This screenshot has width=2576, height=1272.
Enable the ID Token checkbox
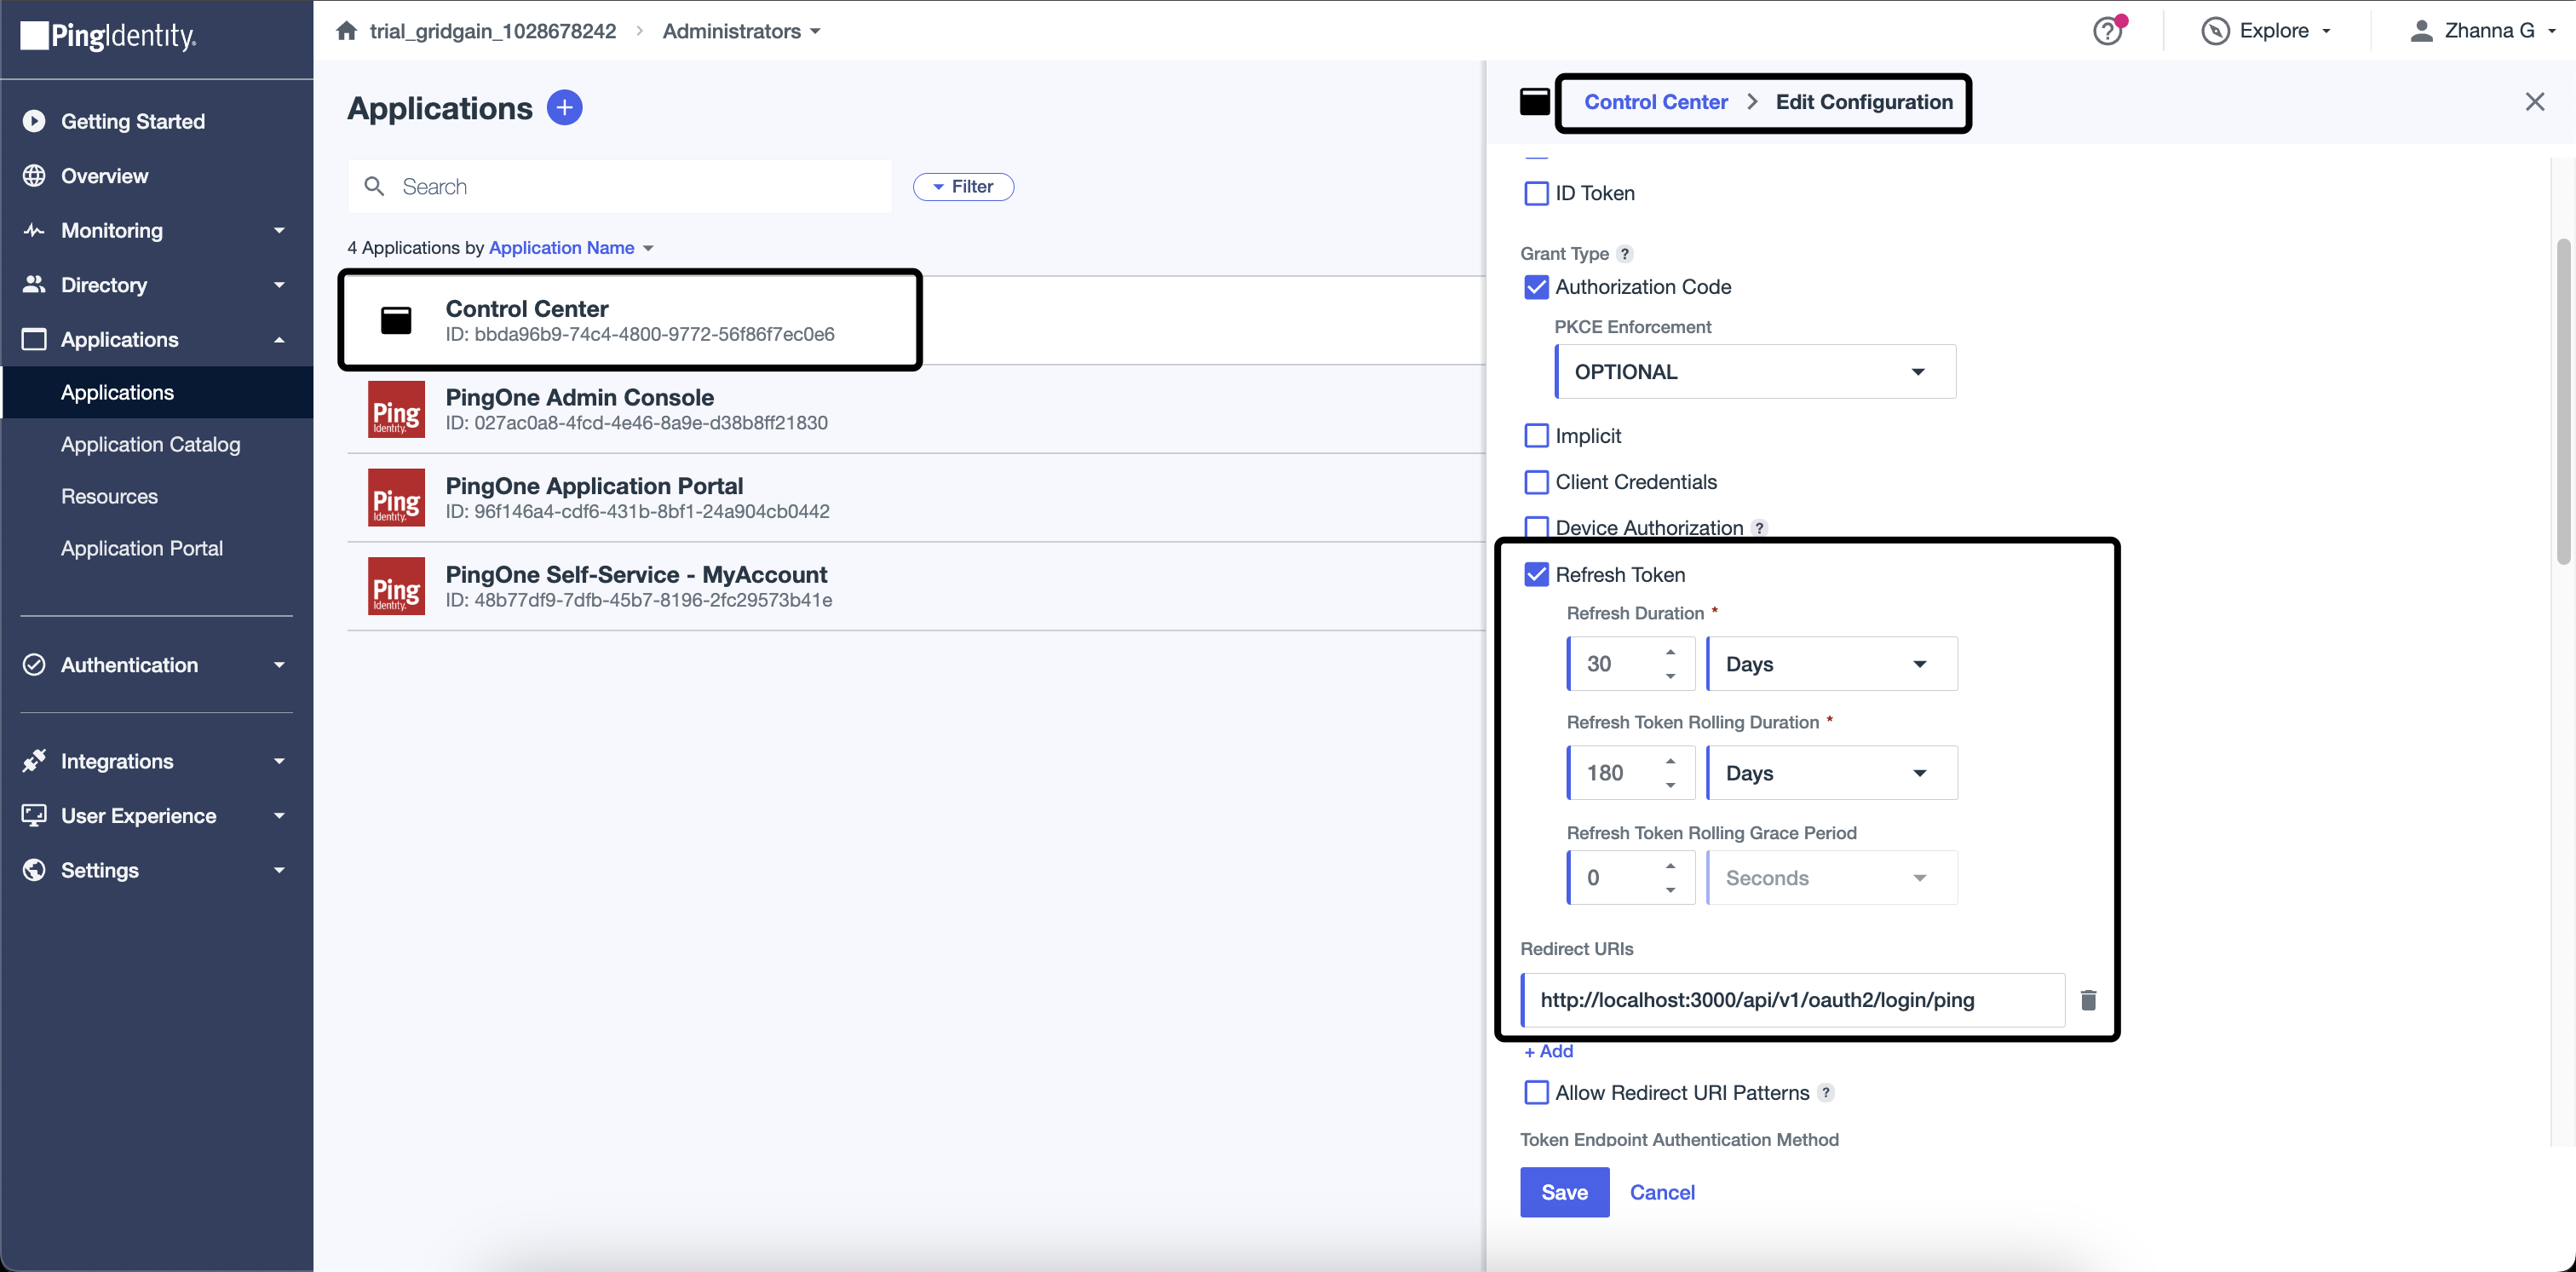(x=1536, y=193)
